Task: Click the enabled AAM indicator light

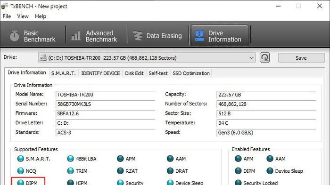Action: click(x=270, y=159)
